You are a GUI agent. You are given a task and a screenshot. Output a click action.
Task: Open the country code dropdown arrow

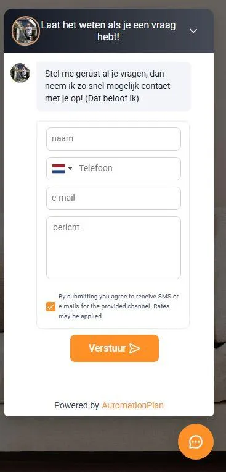pos(70,169)
